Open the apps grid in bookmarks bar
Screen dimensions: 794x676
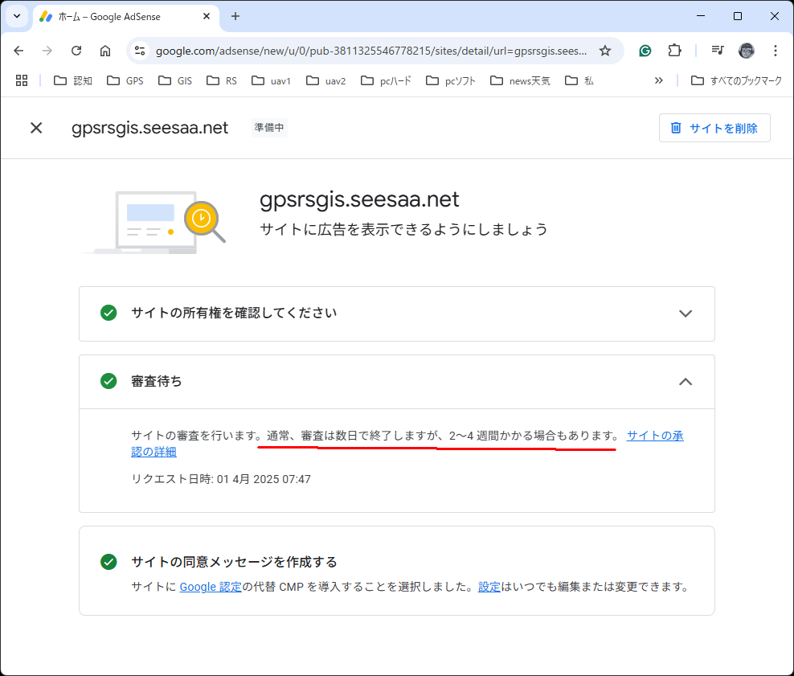tap(22, 80)
